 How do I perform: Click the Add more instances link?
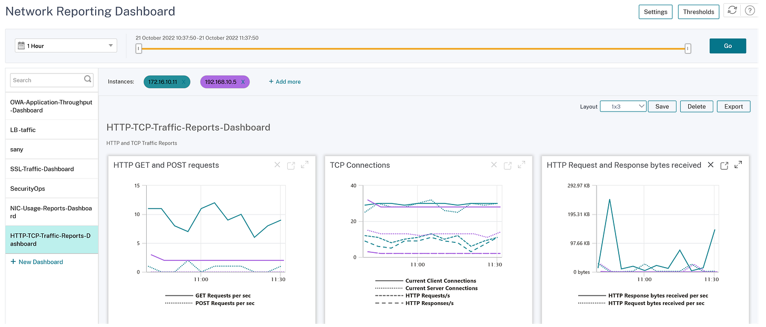coord(285,81)
